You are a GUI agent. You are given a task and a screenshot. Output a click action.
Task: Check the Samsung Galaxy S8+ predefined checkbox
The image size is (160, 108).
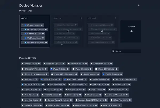46,100
